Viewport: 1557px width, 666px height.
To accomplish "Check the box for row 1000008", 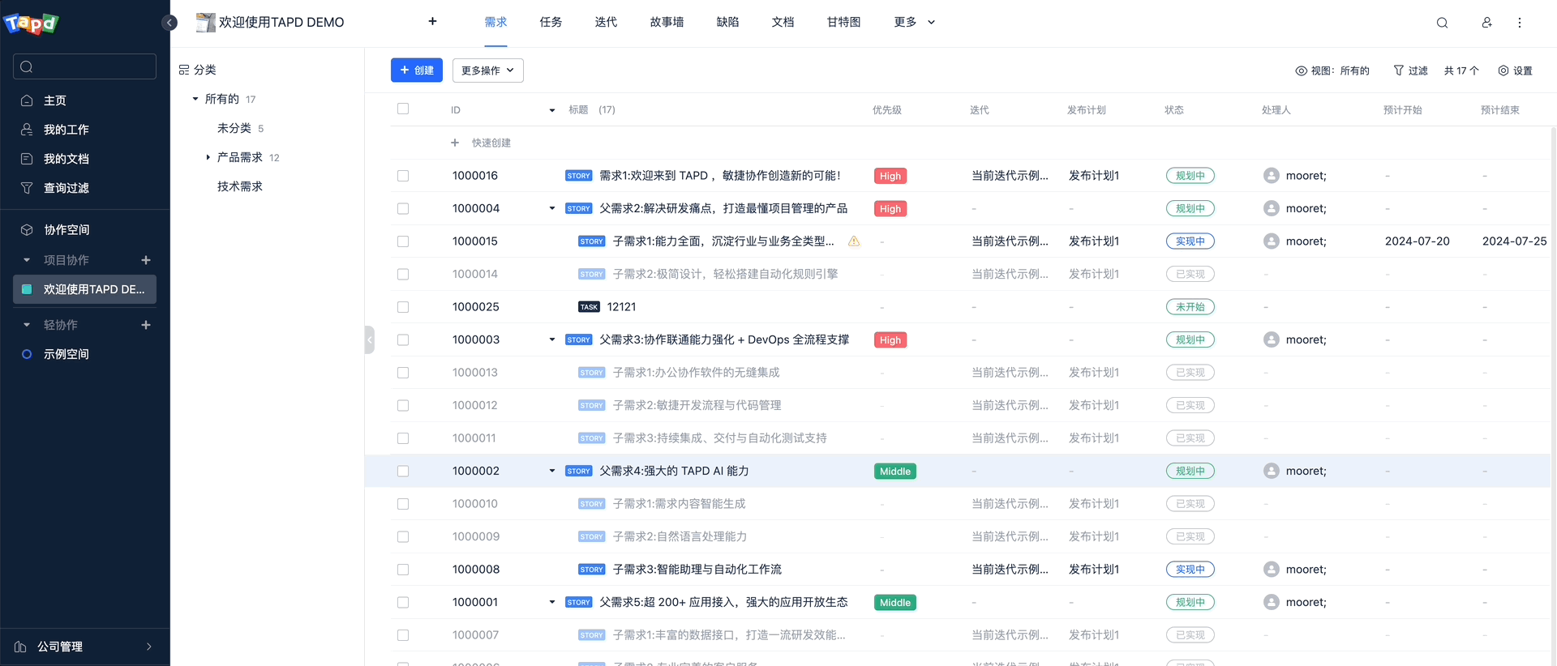I will (403, 570).
